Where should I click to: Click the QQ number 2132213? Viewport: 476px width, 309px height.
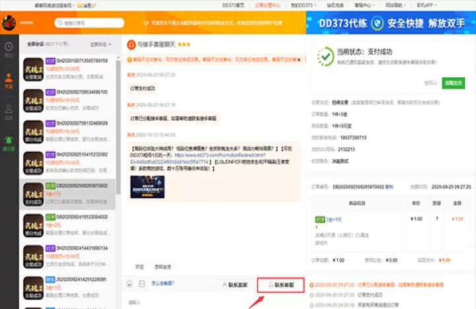(346, 149)
